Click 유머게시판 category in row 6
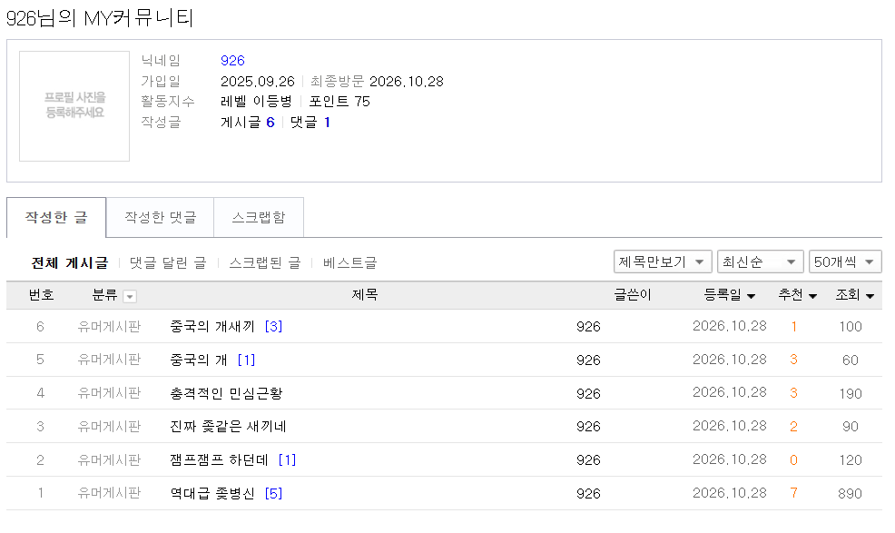 [x=109, y=326]
